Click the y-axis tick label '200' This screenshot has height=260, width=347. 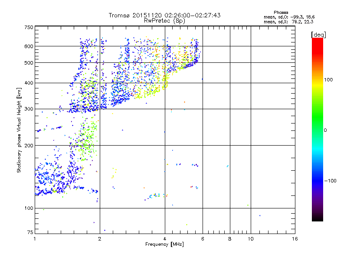(29, 146)
